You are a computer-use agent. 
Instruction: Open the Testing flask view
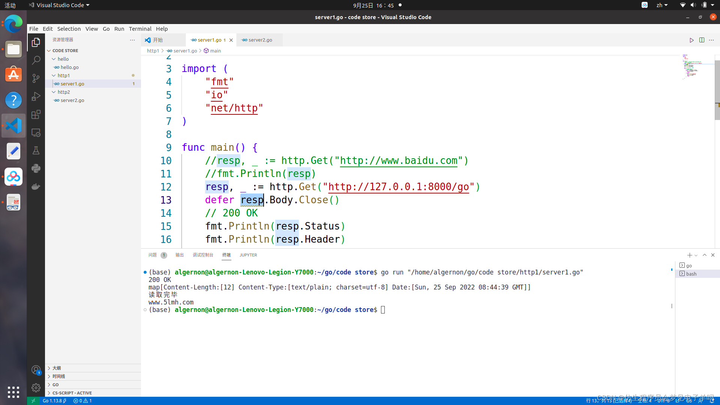pos(36,150)
